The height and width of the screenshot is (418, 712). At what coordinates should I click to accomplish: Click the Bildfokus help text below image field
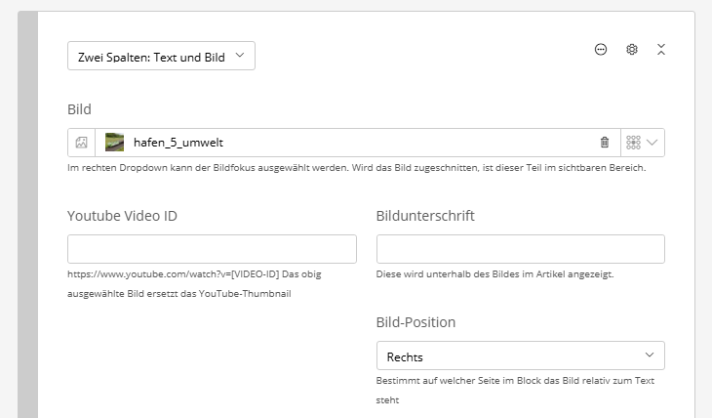click(357, 168)
